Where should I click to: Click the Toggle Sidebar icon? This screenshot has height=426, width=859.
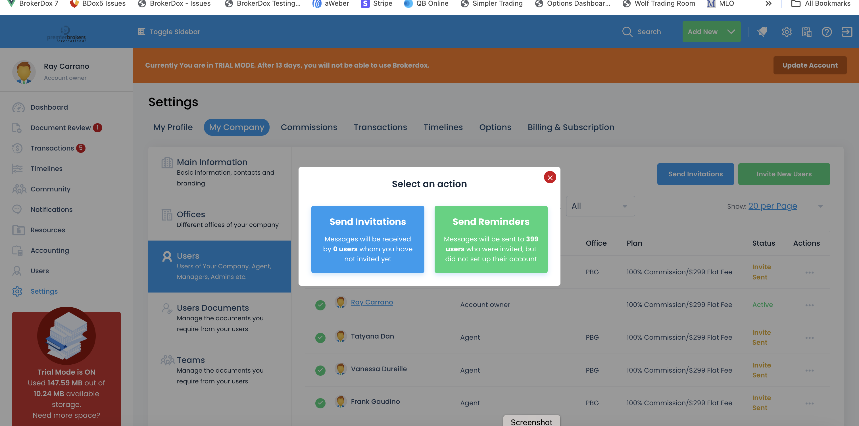pyautogui.click(x=141, y=32)
